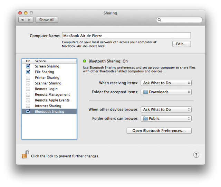Close the Sharing window with red button

[20, 13]
